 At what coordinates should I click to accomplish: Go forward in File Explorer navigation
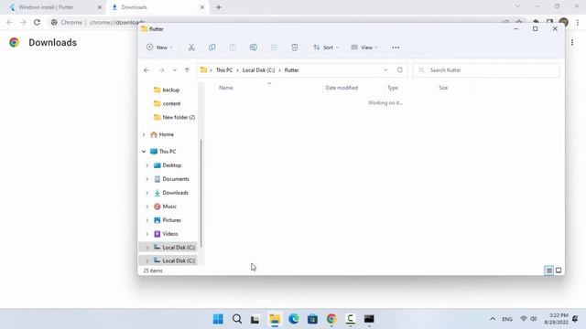click(x=161, y=70)
